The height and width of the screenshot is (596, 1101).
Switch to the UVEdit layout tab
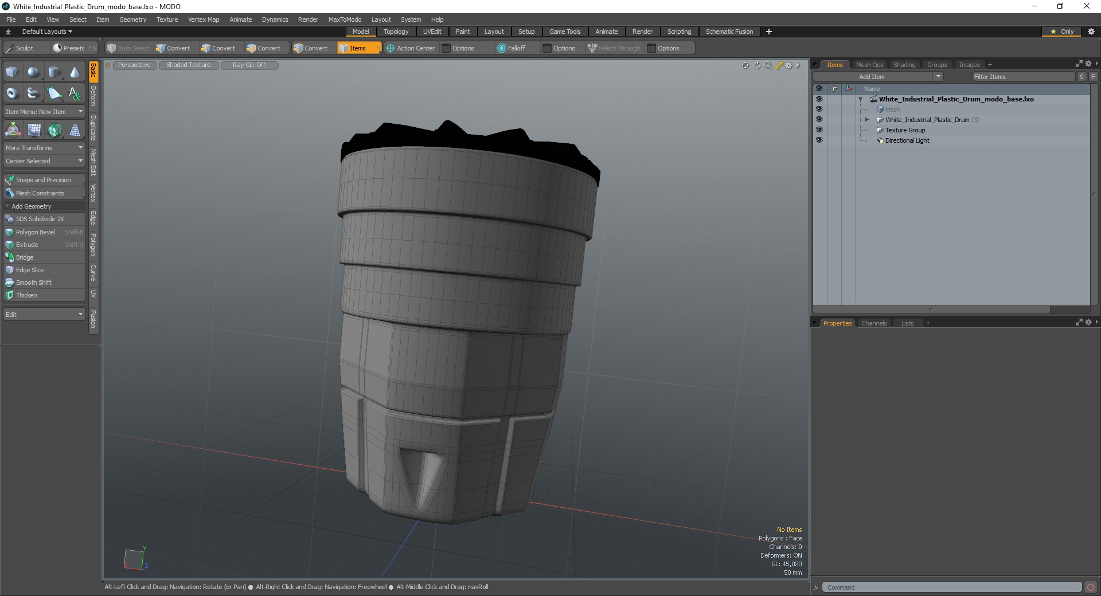432,32
